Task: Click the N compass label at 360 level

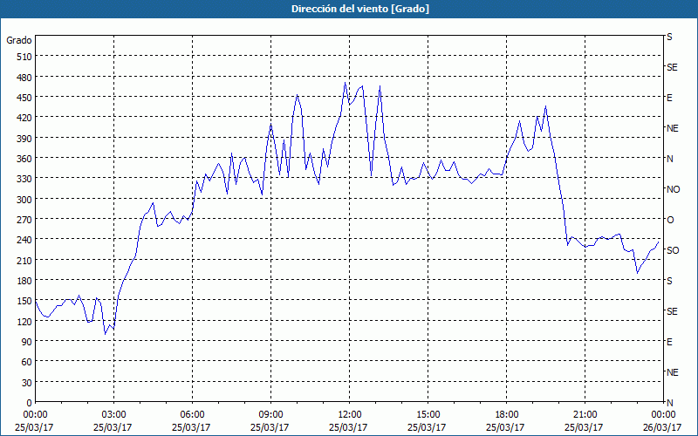Action: point(669,159)
